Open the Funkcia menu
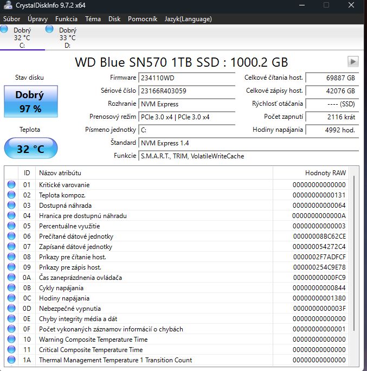This screenshot has height=371, width=367. tap(66, 19)
